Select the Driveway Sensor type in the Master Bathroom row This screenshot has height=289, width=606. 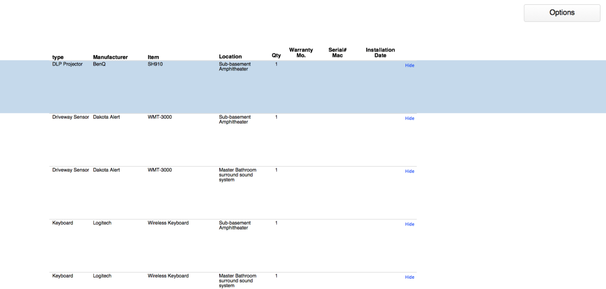click(71, 170)
